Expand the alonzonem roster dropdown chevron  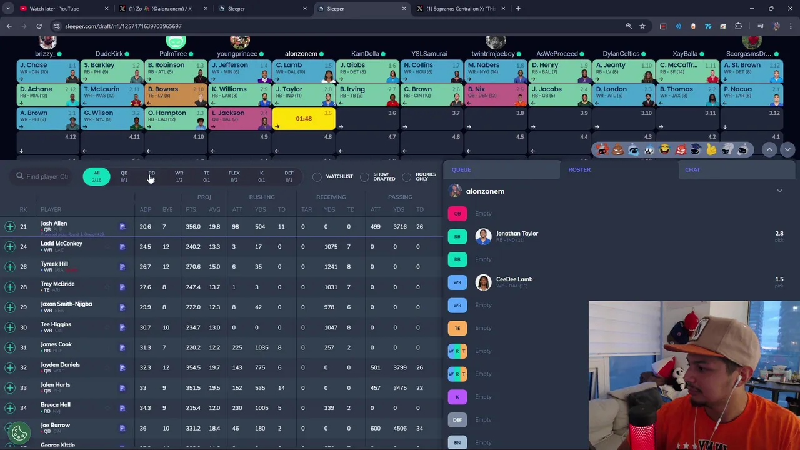click(x=779, y=191)
